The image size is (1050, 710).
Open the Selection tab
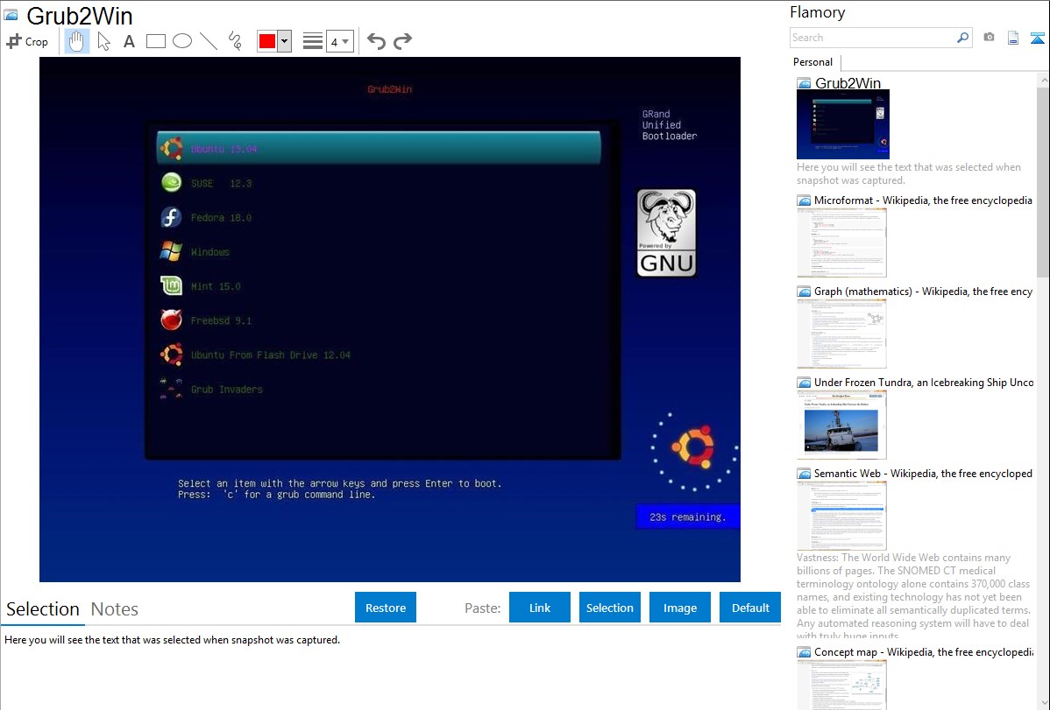(43, 609)
